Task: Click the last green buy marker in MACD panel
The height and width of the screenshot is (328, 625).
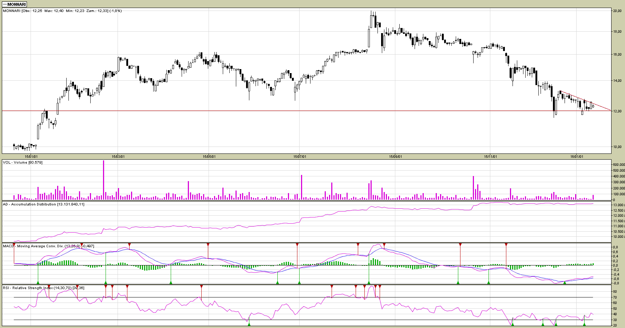Action: pyautogui.click(x=565, y=283)
